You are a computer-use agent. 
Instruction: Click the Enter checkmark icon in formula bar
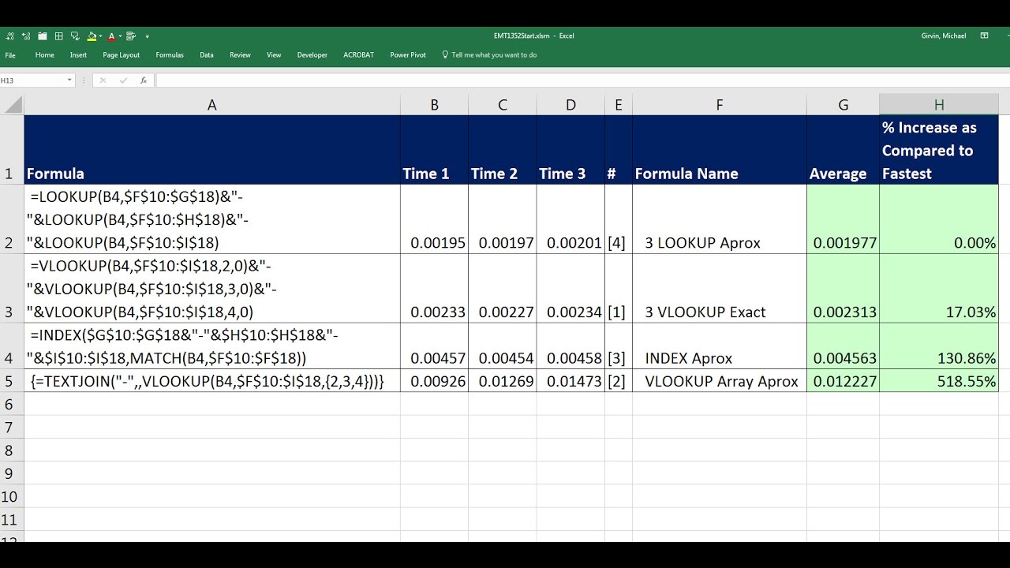123,80
